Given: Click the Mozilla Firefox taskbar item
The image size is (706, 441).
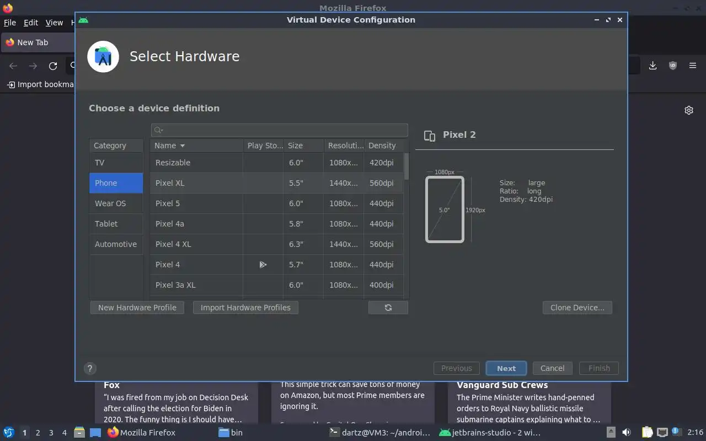Looking at the screenshot, I should (142, 433).
